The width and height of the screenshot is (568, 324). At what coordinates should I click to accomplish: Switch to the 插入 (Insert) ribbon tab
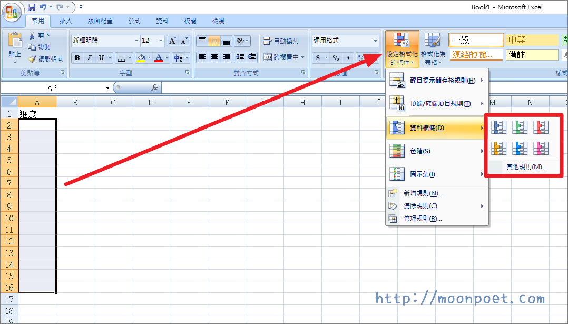point(66,21)
